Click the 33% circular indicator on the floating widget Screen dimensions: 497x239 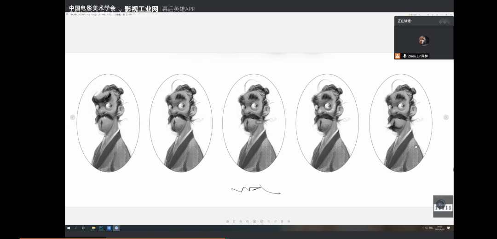coord(440,204)
